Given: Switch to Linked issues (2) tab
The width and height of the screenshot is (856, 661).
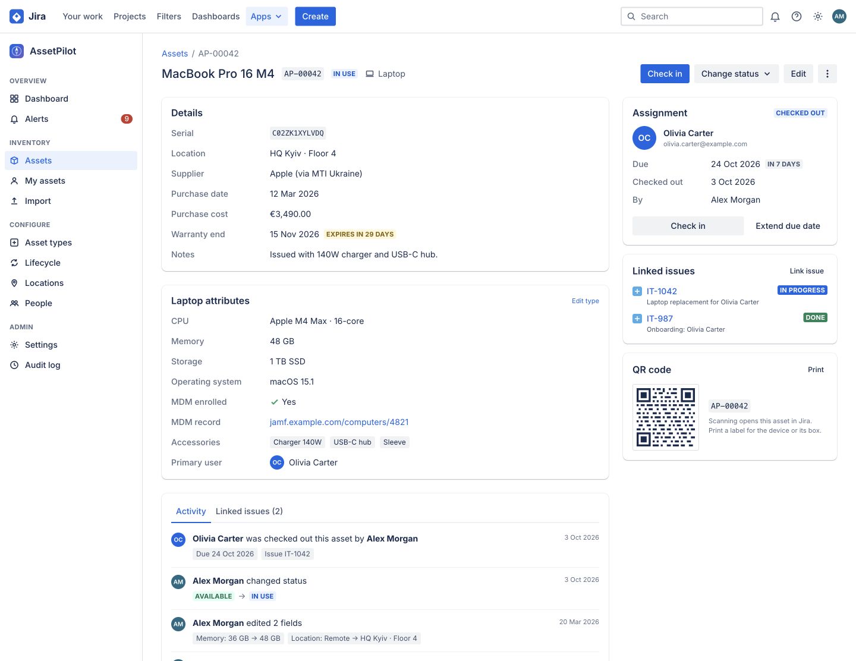Looking at the screenshot, I should (x=249, y=511).
